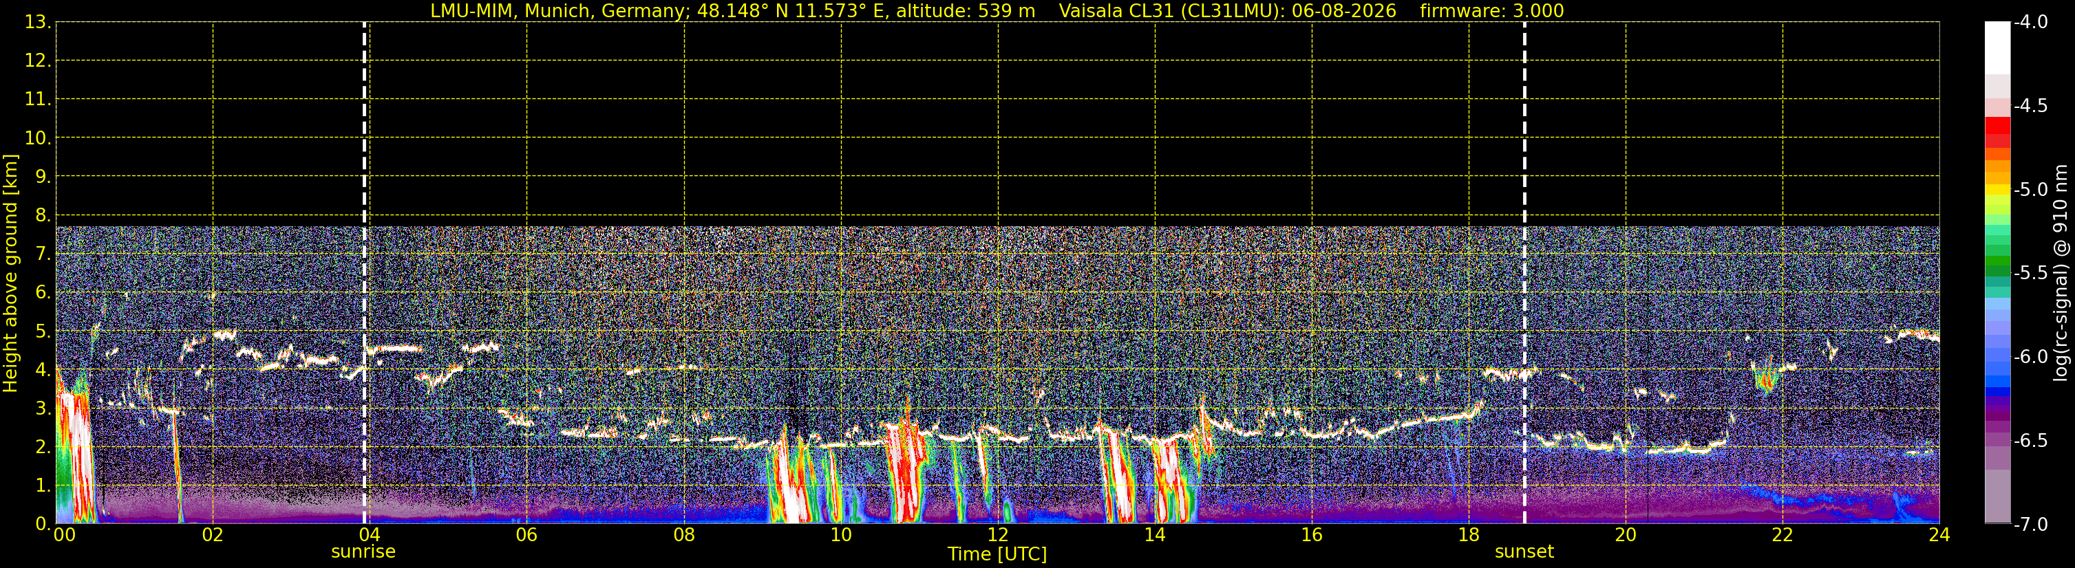The width and height of the screenshot is (2075, 568).
Task: Click the '-6.0' colorbar tick label
Action: pos(2031,357)
